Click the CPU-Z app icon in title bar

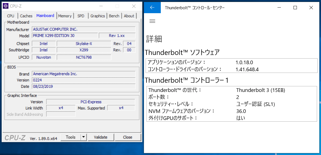tap(6, 6)
